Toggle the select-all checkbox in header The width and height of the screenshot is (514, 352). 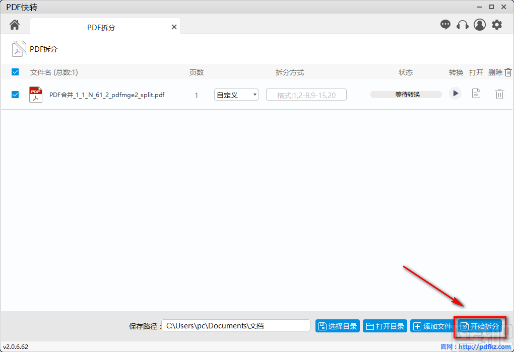pyautogui.click(x=15, y=72)
